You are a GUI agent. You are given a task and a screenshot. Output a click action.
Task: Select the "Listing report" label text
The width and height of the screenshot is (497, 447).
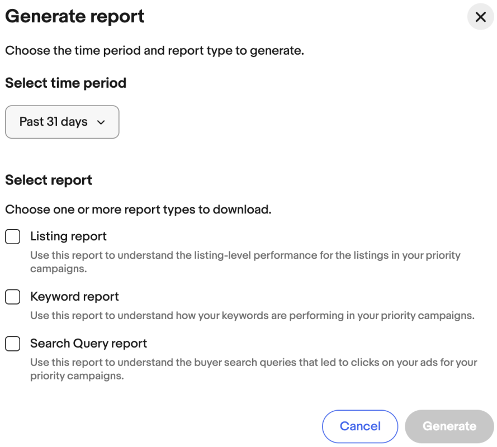68,236
